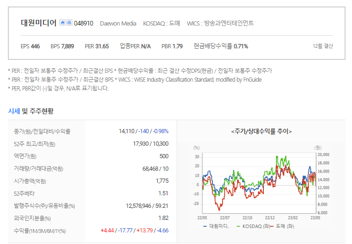Click the 20,000 right axis label
352x244 pixels.
324,154
